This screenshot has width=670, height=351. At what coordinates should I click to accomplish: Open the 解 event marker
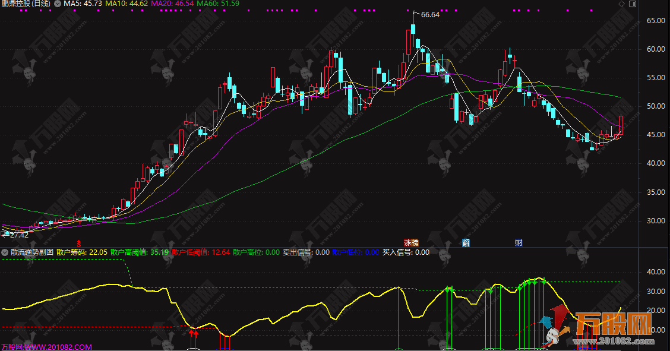tap(466, 242)
